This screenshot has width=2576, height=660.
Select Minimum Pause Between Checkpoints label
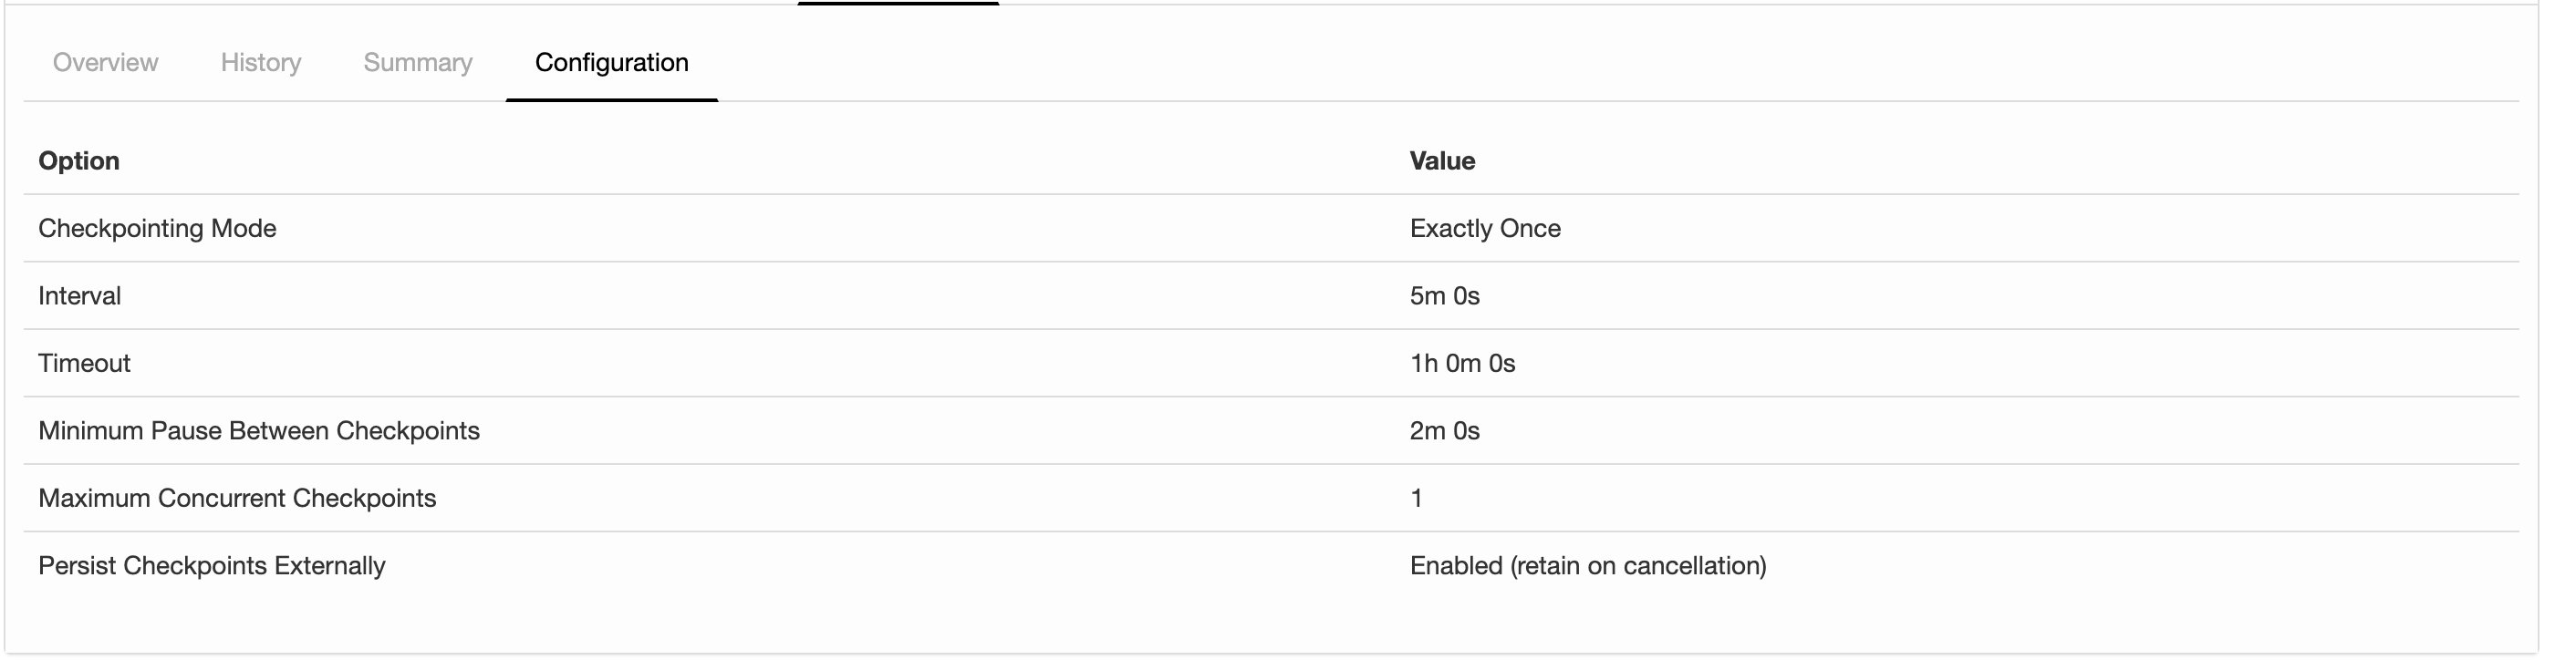[x=258, y=431]
